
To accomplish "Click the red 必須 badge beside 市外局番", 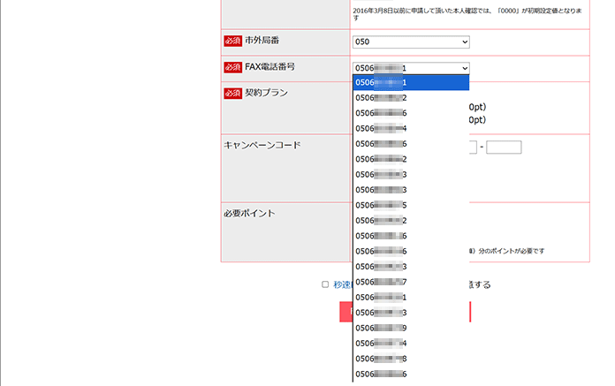I will click(x=232, y=42).
